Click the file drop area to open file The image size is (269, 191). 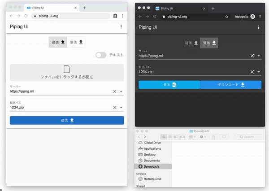tap(67, 73)
